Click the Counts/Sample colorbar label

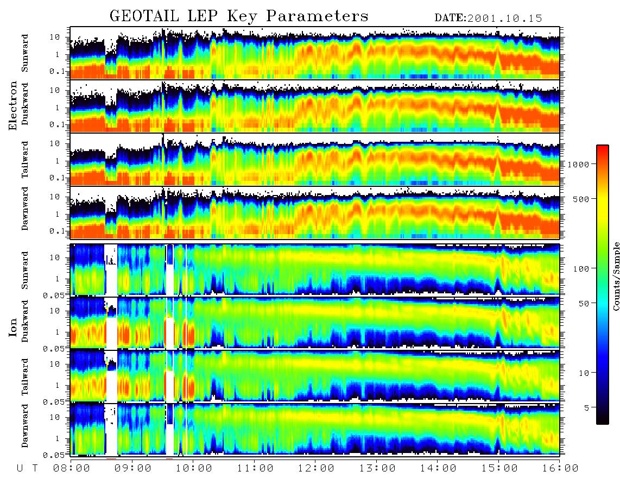point(616,276)
